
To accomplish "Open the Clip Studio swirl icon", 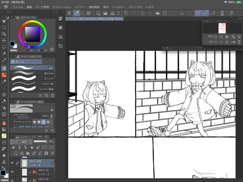I will pyautogui.click(x=88, y=13).
